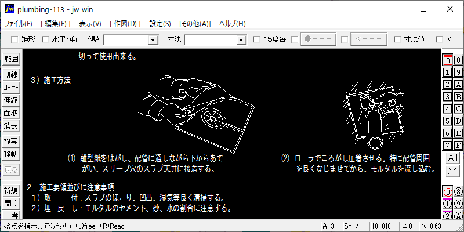
Task: Select layer 4 square button
Action: (448, 109)
